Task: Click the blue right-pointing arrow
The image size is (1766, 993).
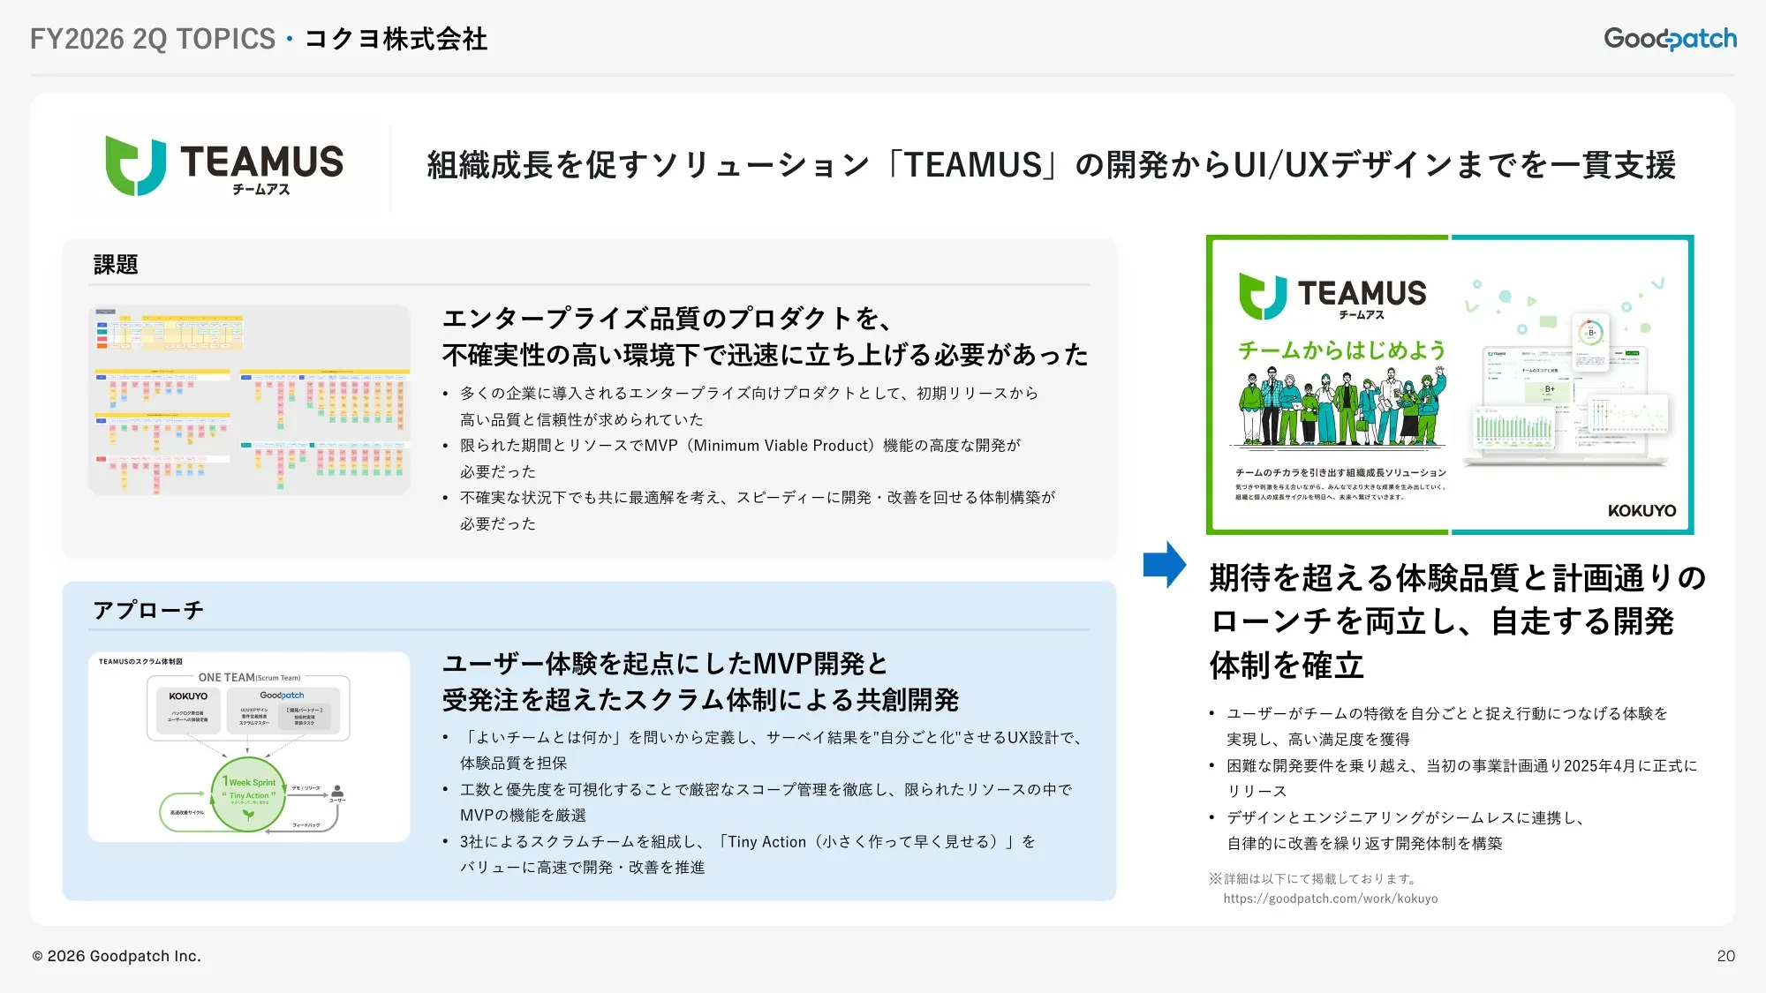Action: 1165,565
